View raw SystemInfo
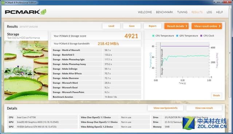233x134 pixels. 165,108
